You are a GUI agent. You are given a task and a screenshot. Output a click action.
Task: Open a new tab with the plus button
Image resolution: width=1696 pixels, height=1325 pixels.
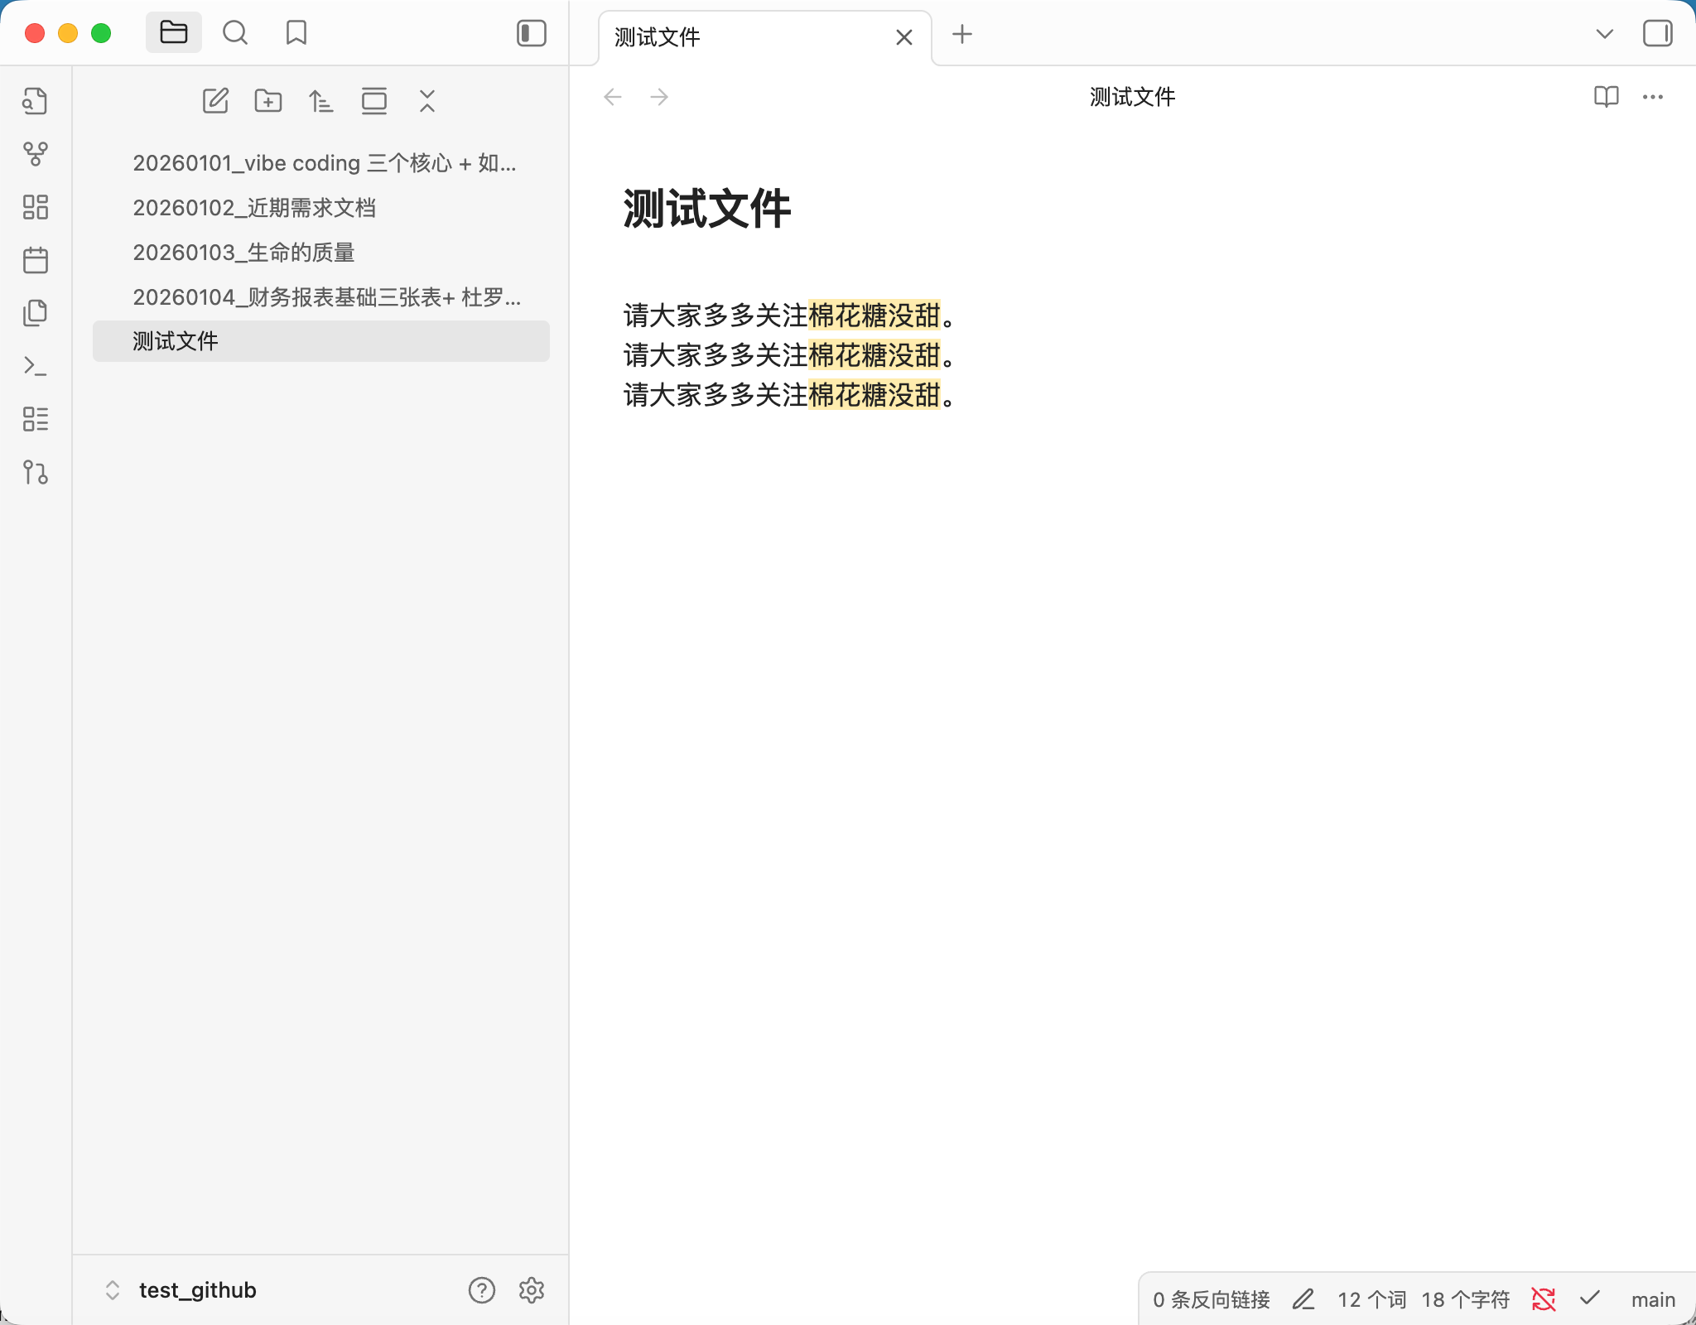click(962, 34)
